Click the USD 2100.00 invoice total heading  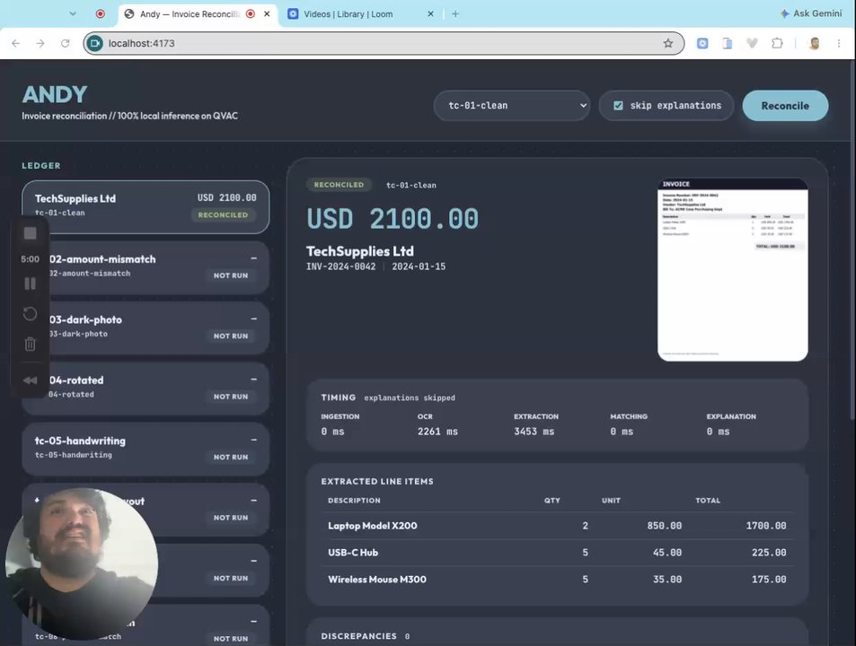[393, 219]
